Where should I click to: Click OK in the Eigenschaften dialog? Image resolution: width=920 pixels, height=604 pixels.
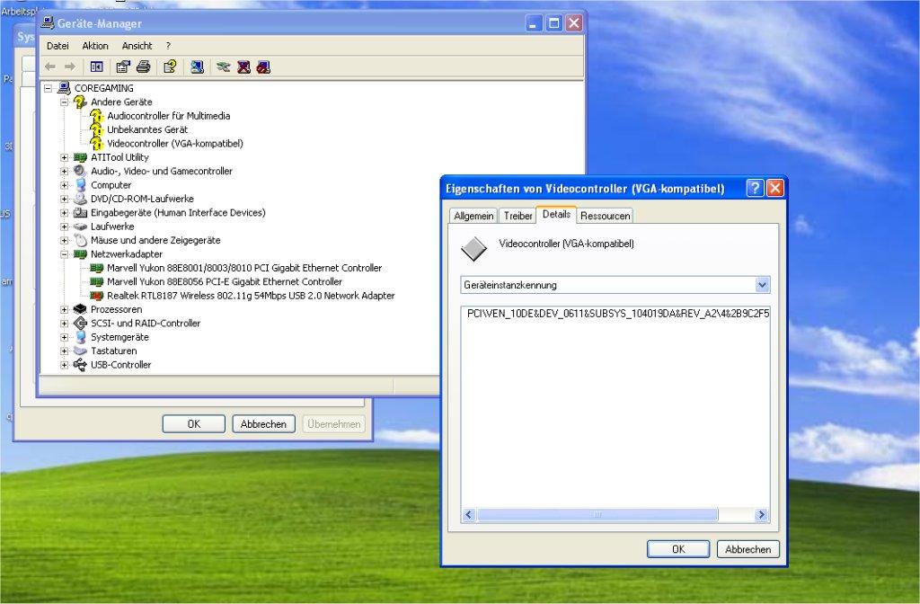[678, 549]
